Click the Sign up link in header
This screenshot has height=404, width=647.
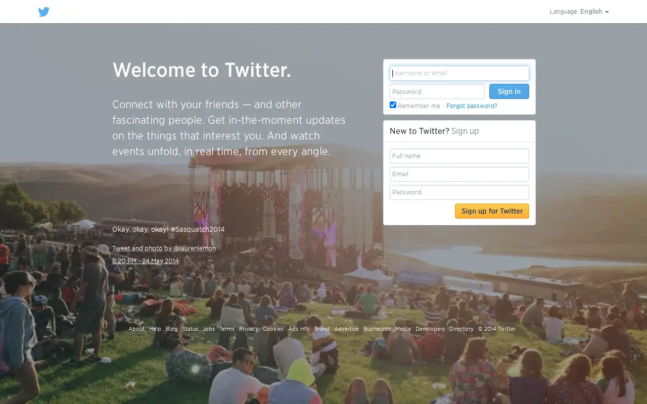coord(465,131)
